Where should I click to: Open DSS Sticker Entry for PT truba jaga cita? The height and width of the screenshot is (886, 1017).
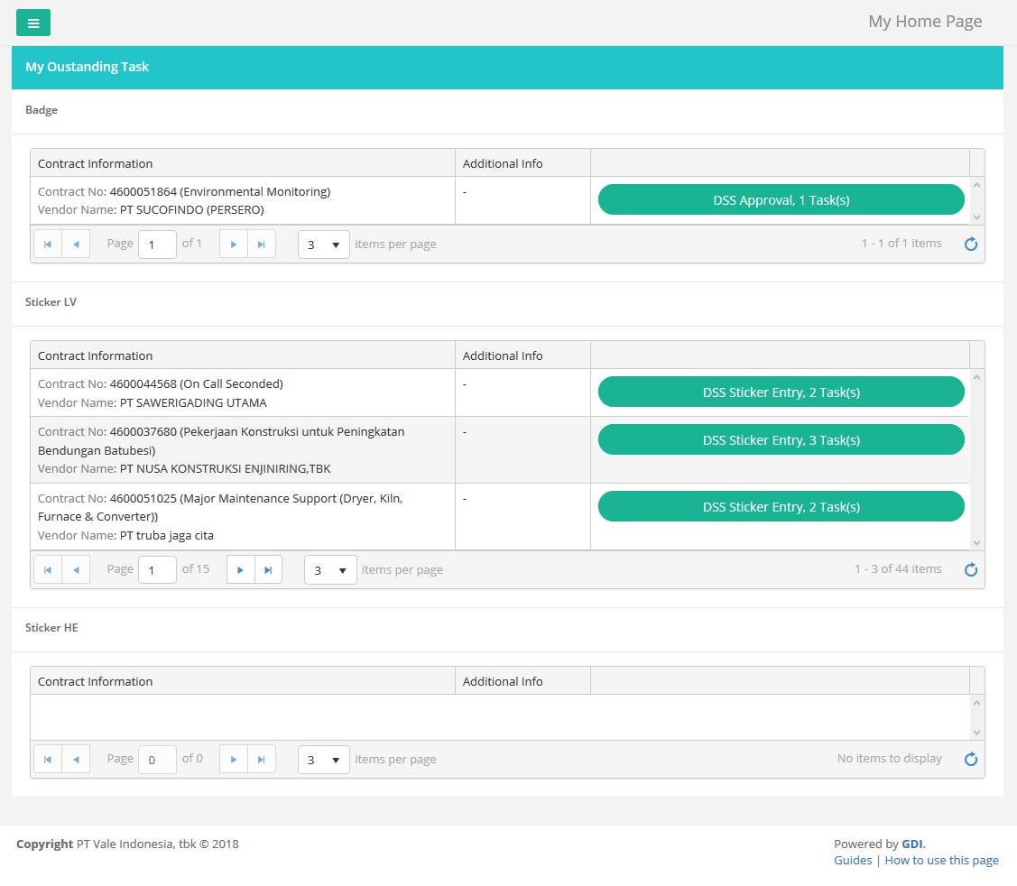(781, 506)
